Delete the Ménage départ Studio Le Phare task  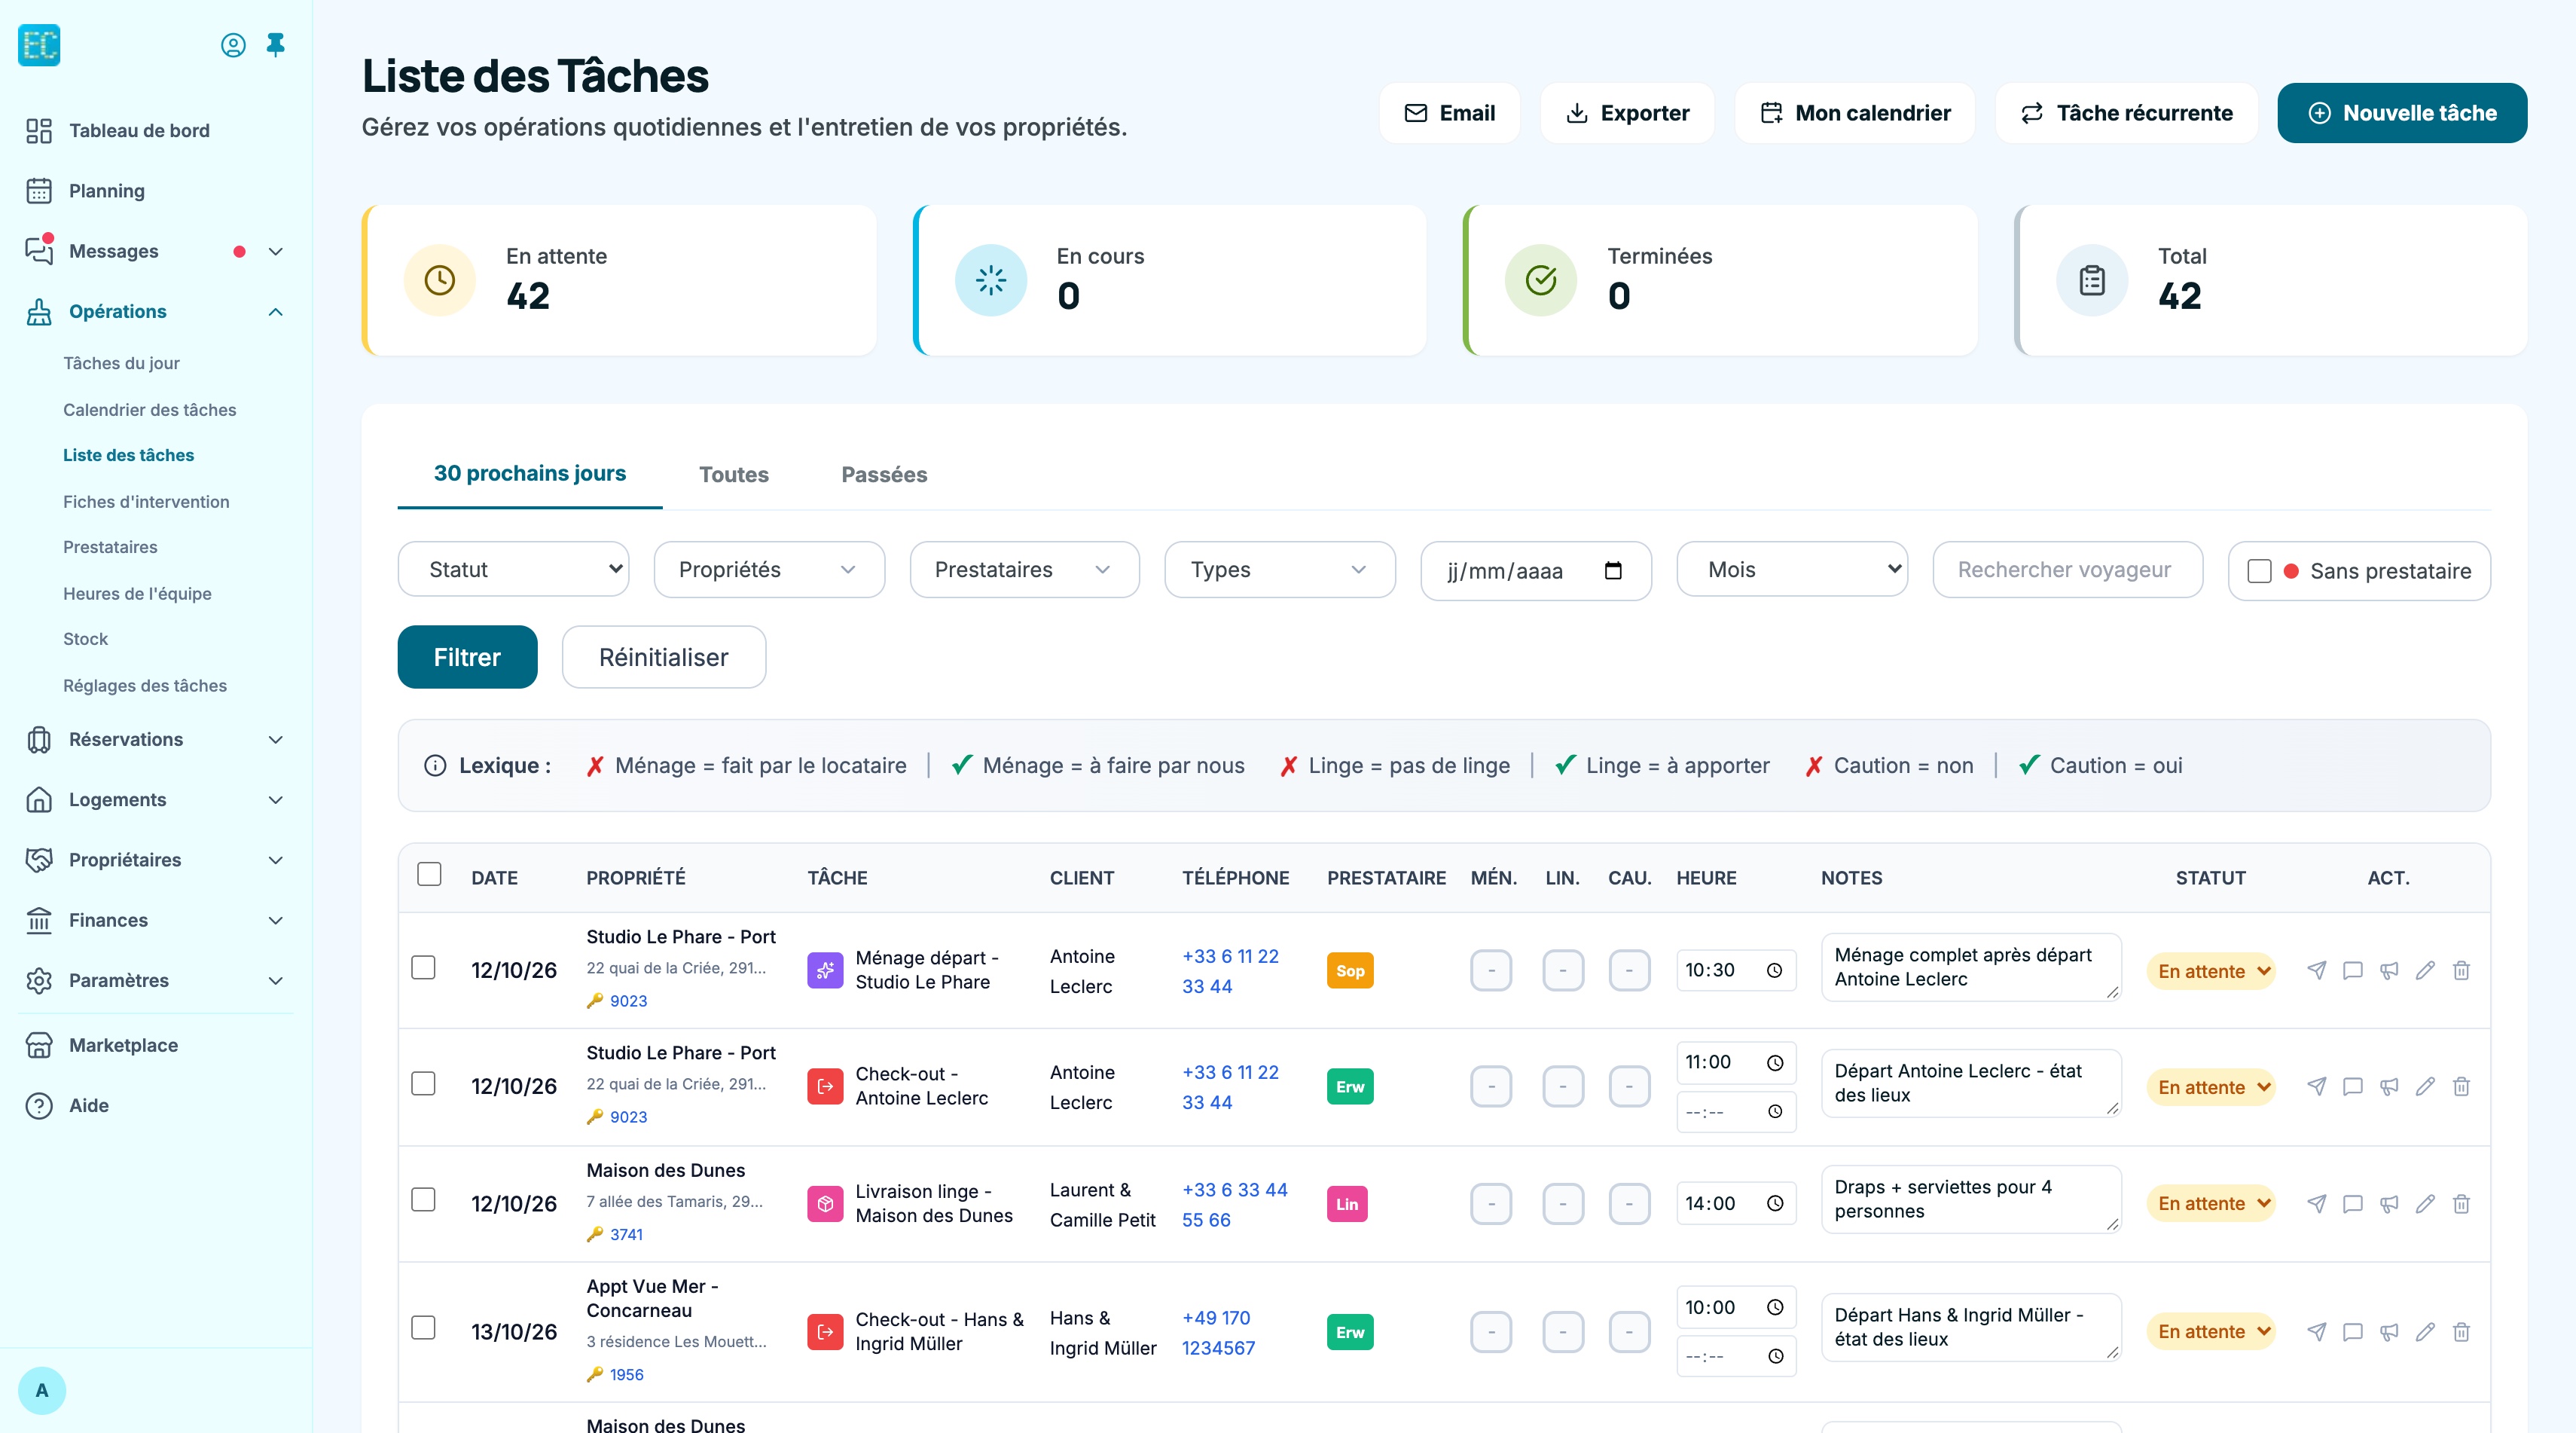[2461, 970]
